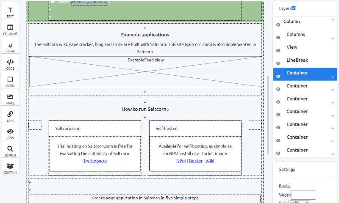Select the Column layer in tree
This screenshot has height=203, width=339.
coord(292,22)
